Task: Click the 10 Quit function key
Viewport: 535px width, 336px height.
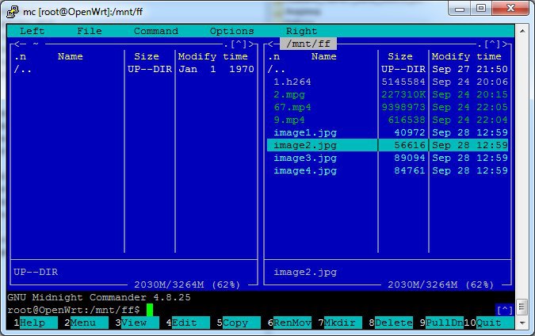Action: pos(489,323)
